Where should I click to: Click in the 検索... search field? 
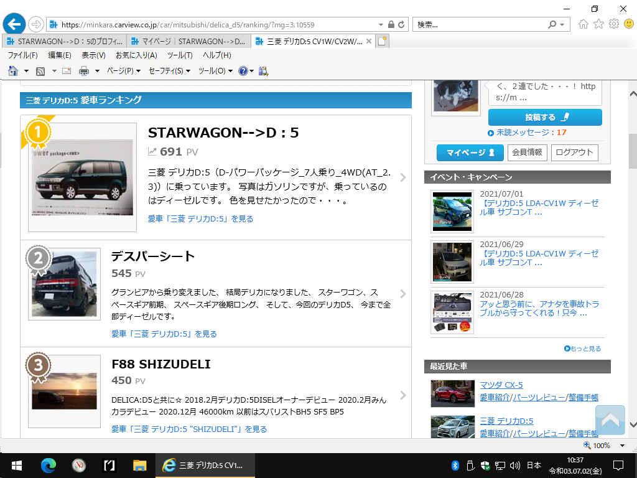click(x=480, y=25)
